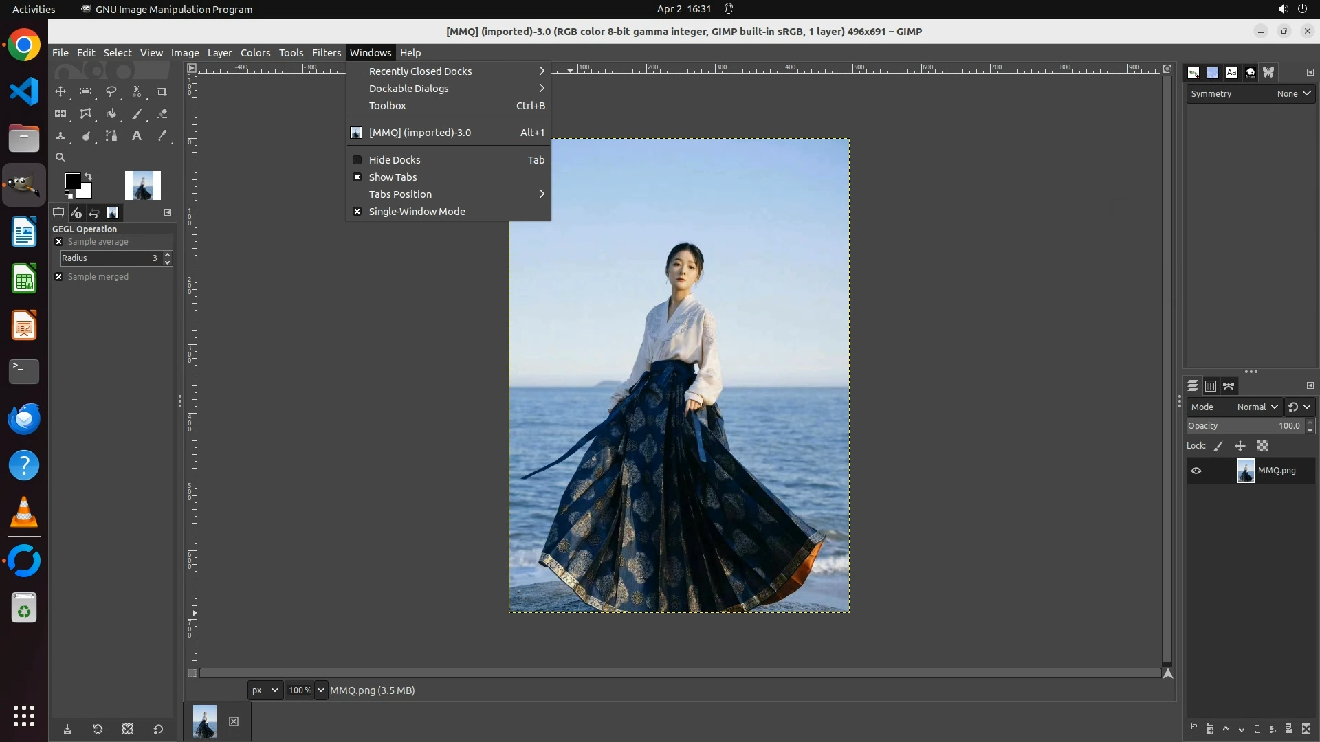Open the Filters menu
Viewport: 1320px width, 742px height.
[326, 53]
